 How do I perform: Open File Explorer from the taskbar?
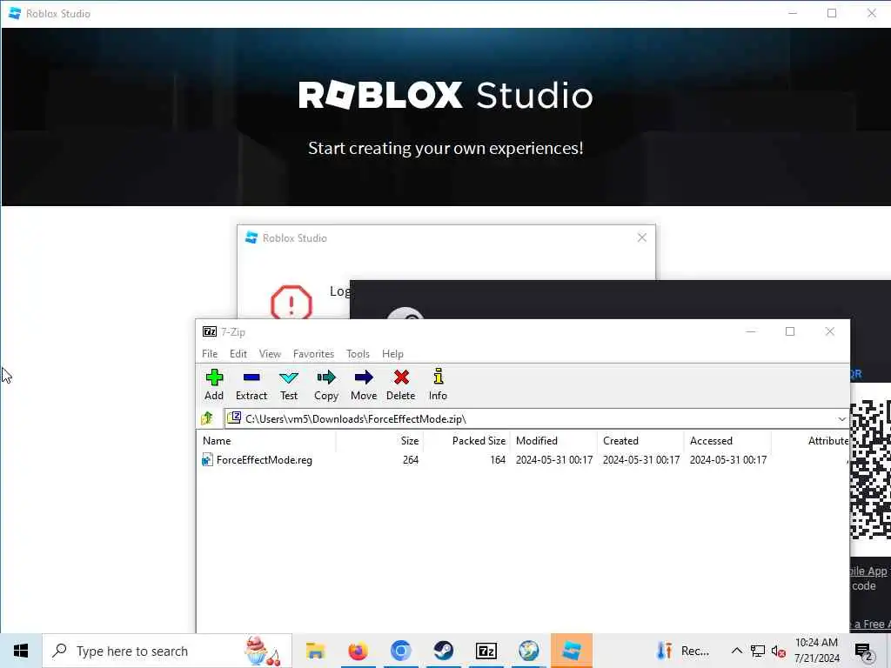(x=315, y=651)
